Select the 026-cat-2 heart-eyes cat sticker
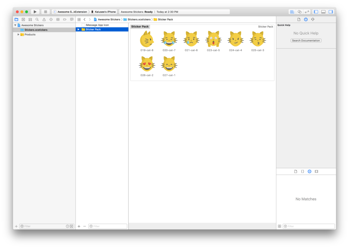The height and width of the screenshot is (248, 349). click(147, 66)
